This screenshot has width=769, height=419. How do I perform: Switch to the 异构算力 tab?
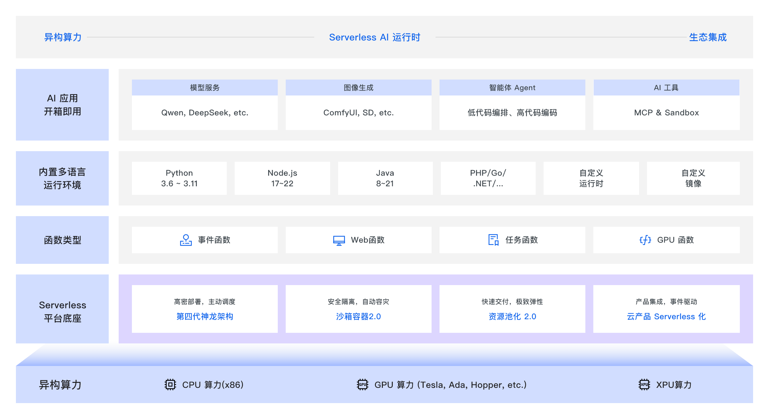pos(62,37)
